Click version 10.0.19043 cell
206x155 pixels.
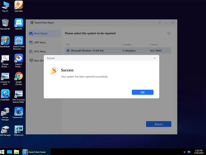156,51
